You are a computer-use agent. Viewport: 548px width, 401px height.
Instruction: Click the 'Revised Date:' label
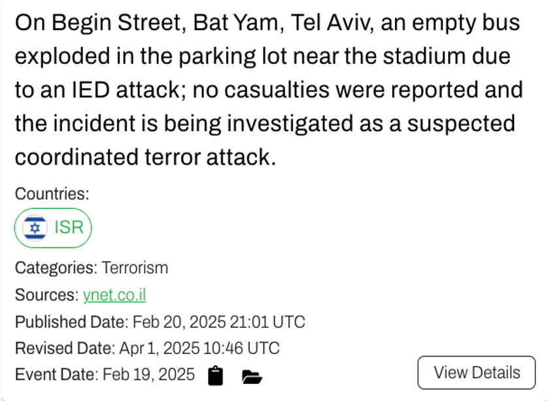(65, 347)
